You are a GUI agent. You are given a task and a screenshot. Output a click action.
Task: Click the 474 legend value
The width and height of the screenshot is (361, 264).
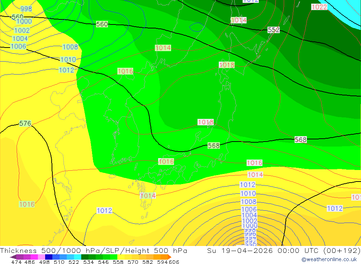coord(16,262)
